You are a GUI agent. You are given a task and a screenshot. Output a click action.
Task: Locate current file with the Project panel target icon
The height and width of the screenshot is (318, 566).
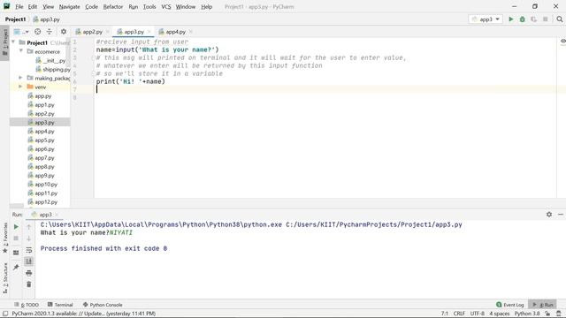(x=37, y=32)
